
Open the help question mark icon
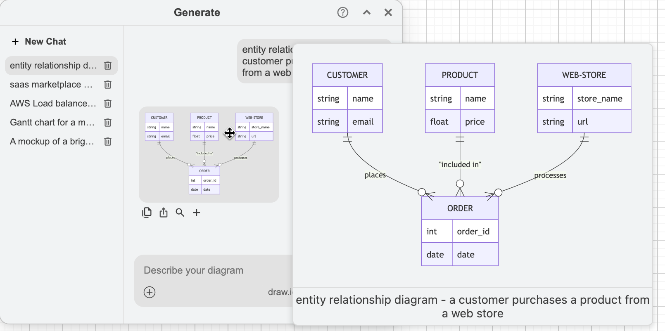click(343, 12)
